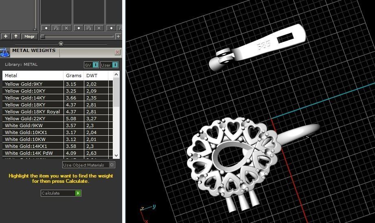Collapse panel with round down-arrow divider button
375x223 pixels.
(61, 44)
